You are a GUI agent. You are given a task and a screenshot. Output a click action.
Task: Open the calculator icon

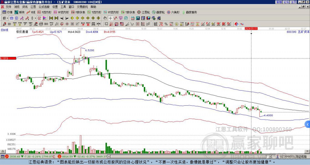pyautogui.click(x=138, y=18)
